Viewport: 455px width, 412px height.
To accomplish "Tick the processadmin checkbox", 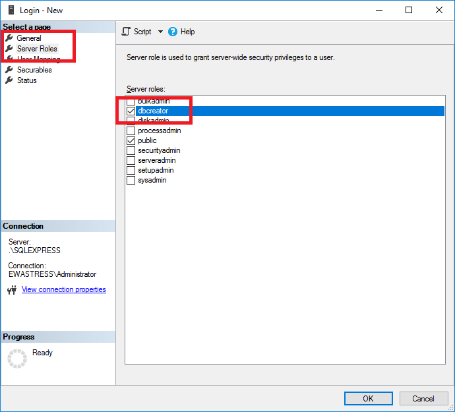I will click(x=131, y=131).
